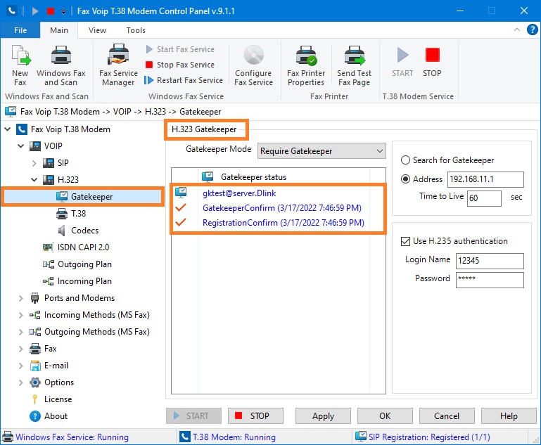This screenshot has width=541, height=445.
Task: Click the quick-access red stop in title bar
Action: tap(51, 11)
